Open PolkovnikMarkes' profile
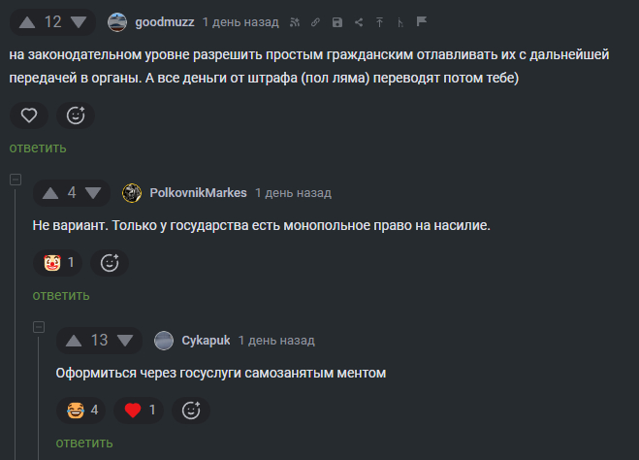 pos(198,193)
